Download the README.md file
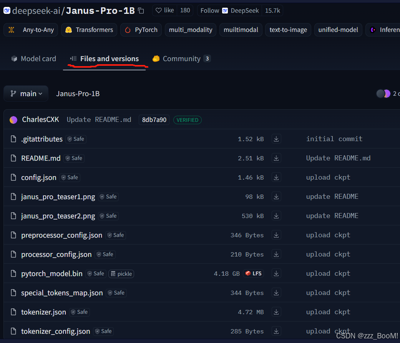Viewport: 400px width, 343px height. (276, 158)
